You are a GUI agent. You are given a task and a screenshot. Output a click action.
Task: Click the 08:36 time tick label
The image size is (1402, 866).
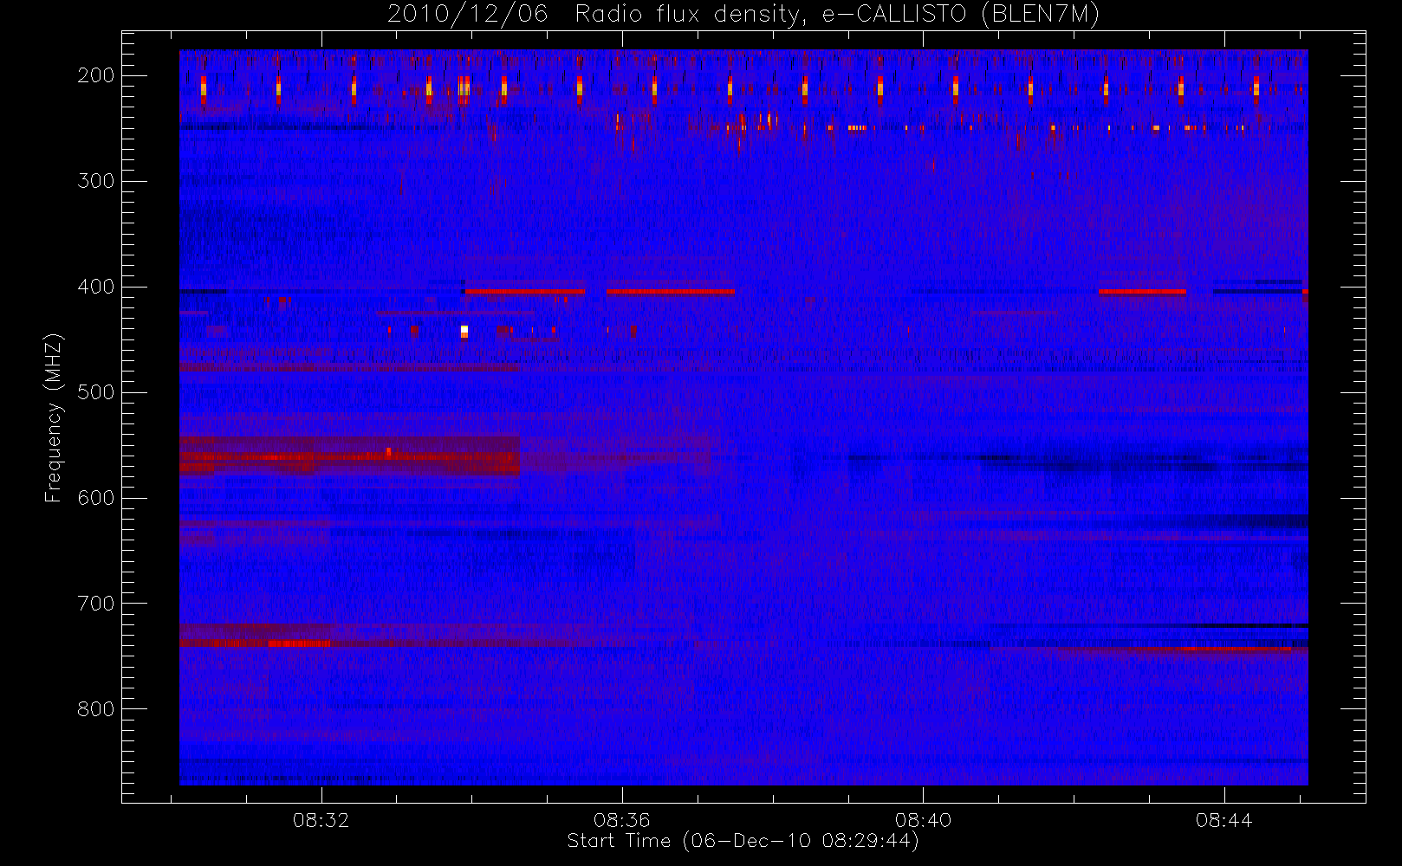tap(621, 820)
